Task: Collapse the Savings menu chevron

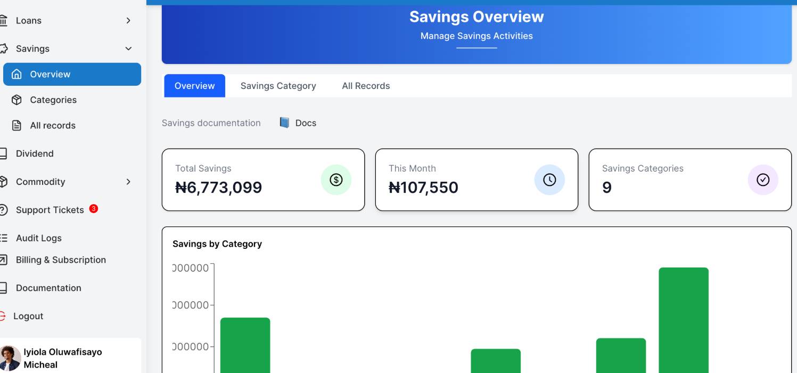Action: coord(128,48)
